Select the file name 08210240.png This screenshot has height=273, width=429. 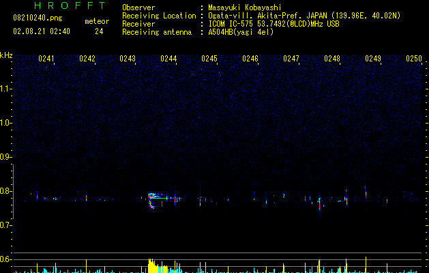(38, 18)
